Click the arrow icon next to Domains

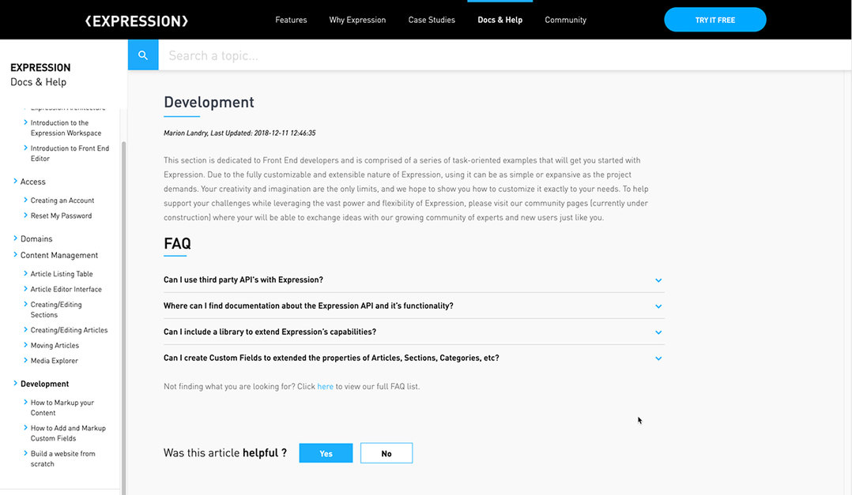(x=15, y=238)
